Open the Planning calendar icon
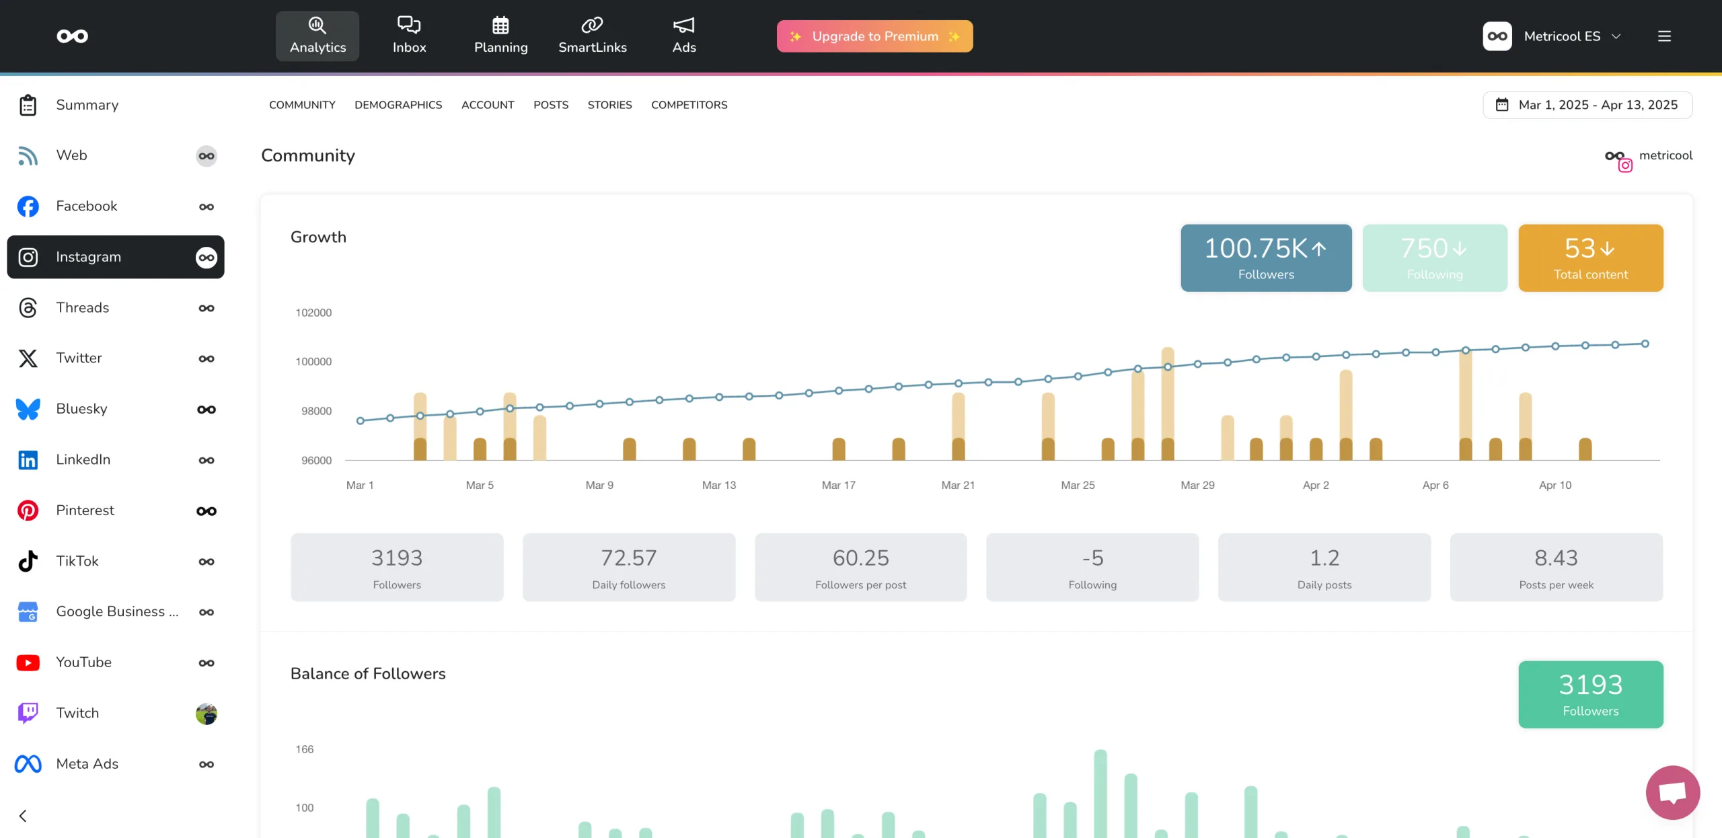1722x838 pixels. pos(500,26)
